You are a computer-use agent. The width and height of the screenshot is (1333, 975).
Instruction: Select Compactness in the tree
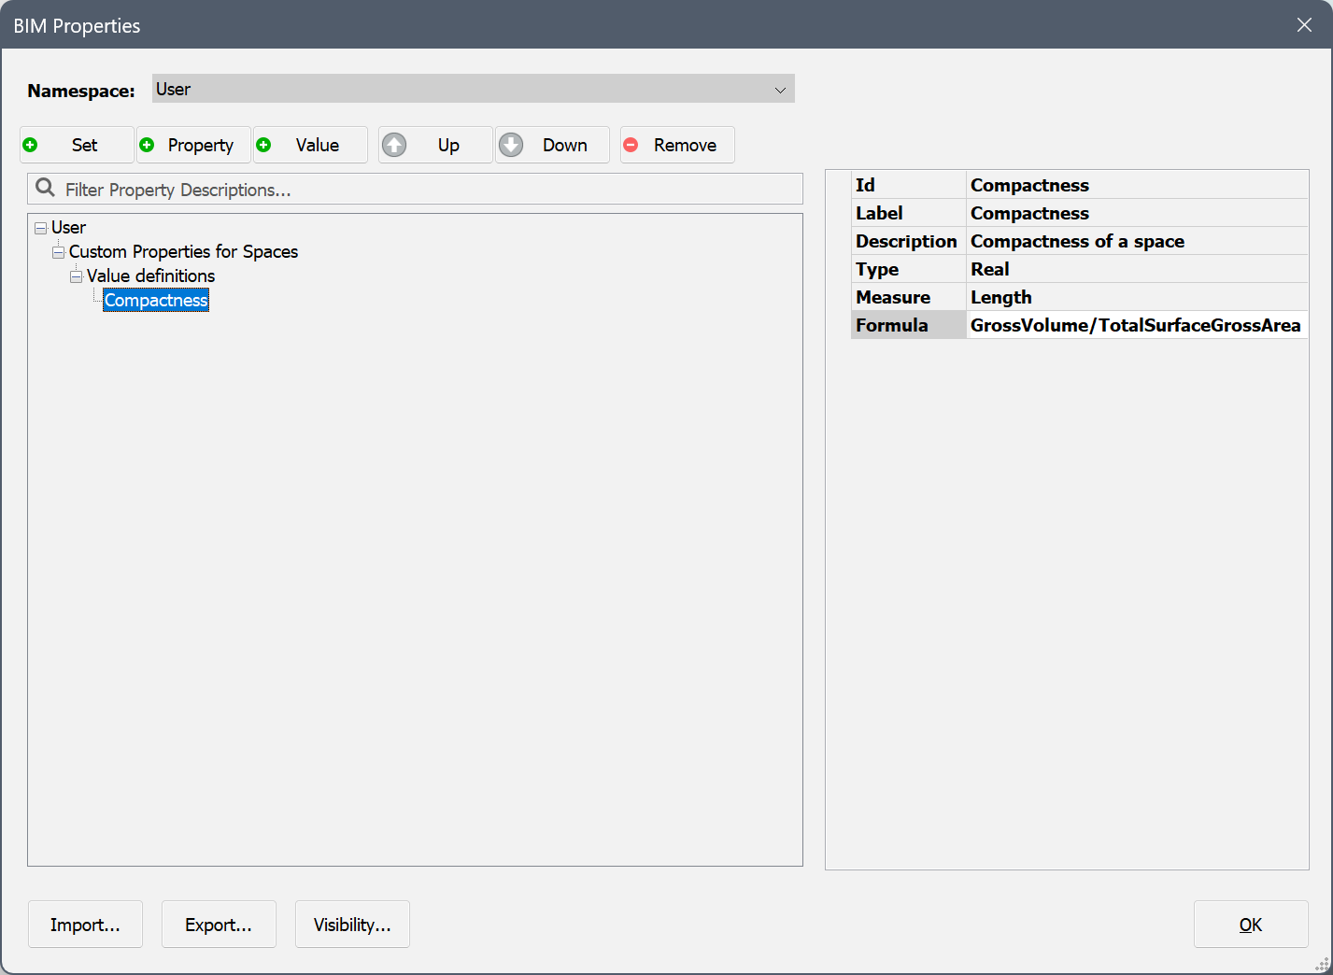156,301
